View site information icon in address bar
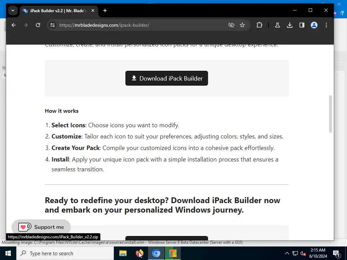This screenshot has height=260, width=347. [53, 25]
